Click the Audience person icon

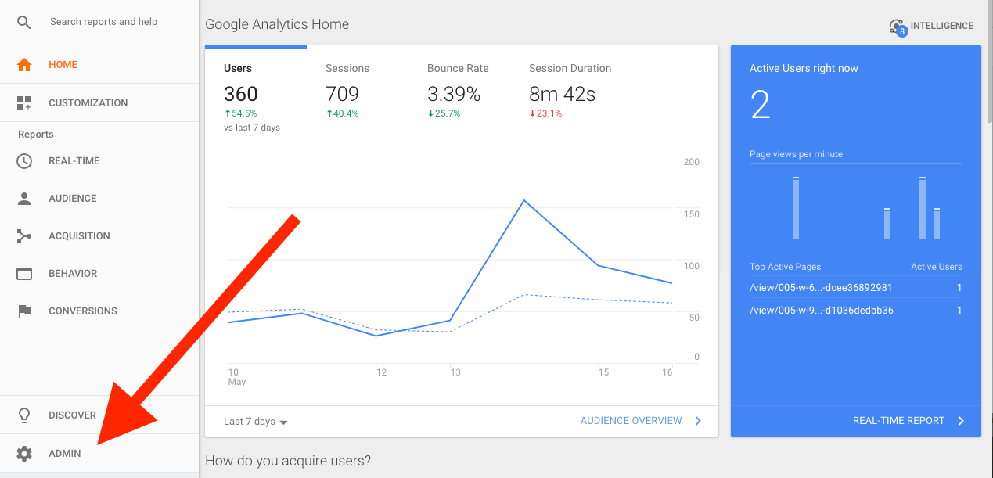(24, 199)
